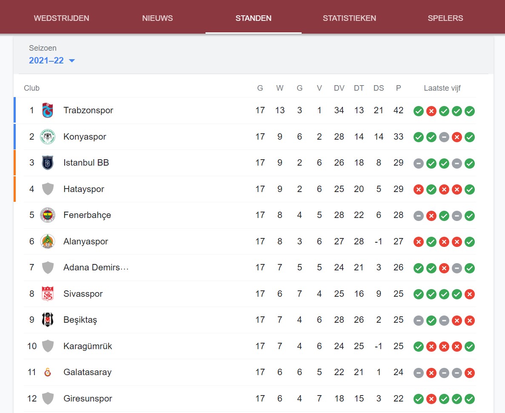The image size is (505, 413).
Task: Click Trabzonspor's red loss result icon
Action: pyautogui.click(x=431, y=111)
